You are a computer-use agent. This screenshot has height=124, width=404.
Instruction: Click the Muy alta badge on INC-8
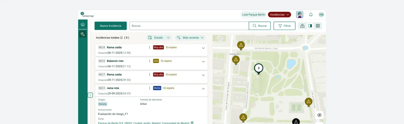(158, 47)
